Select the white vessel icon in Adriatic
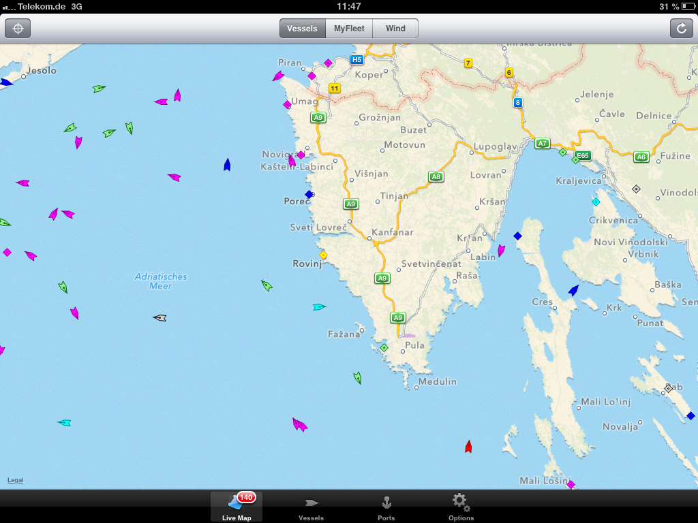This screenshot has height=523, width=698. (x=160, y=318)
